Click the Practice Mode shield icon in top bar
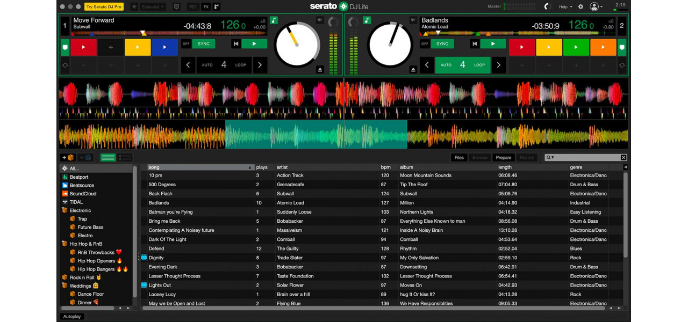The height and width of the screenshot is (322, 688). 177,6
